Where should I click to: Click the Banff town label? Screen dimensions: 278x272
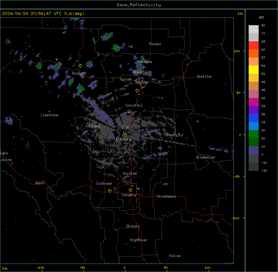[x=40, y=183]
